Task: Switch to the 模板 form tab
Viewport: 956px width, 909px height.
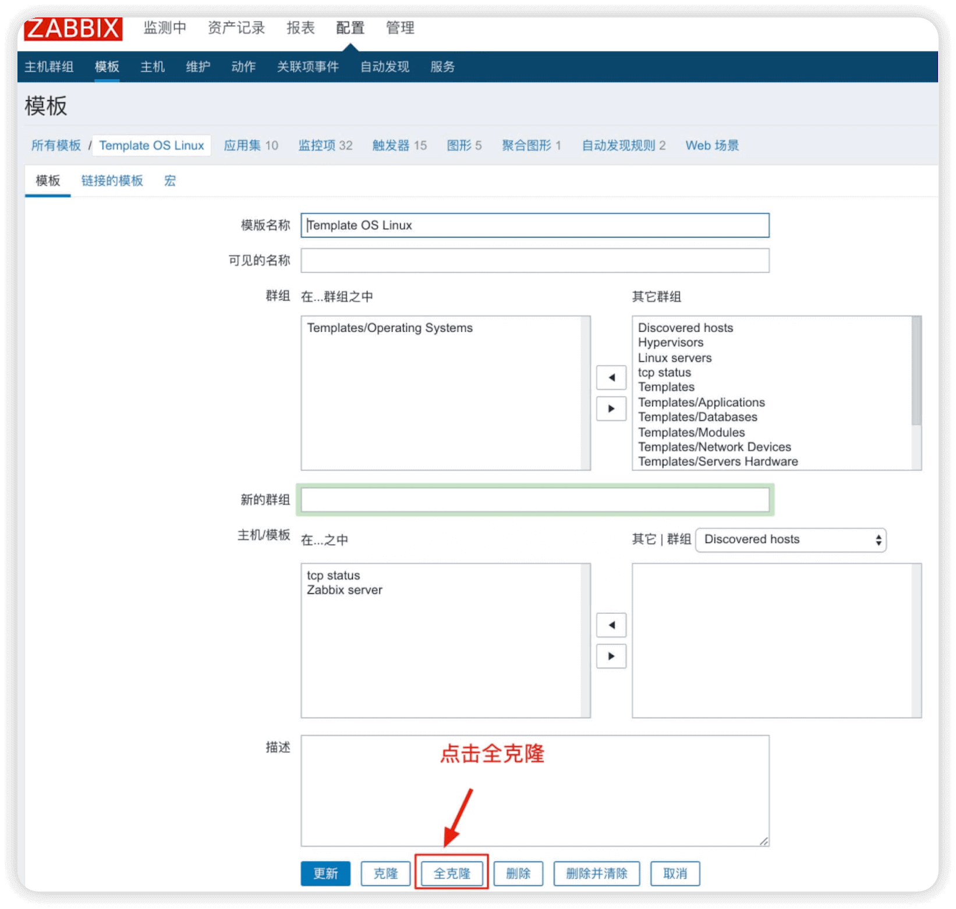Action: tap(48, 181)
